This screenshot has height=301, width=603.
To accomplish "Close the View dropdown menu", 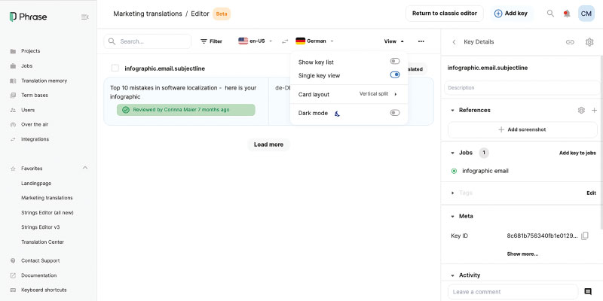I will click(x=394, y=41).
